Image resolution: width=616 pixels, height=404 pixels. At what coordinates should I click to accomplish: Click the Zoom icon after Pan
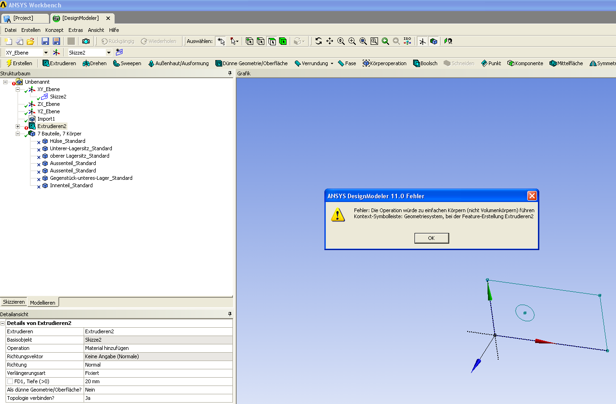pos(341,41)
